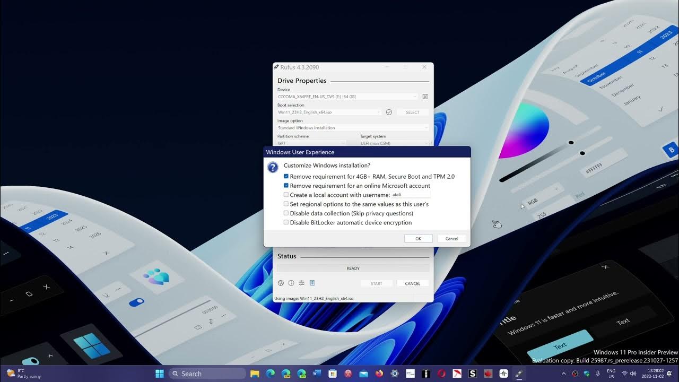This screenshot has height=382, width=679.
Task: Open the Windows Start menu
Action: click(x=160, y=374)
